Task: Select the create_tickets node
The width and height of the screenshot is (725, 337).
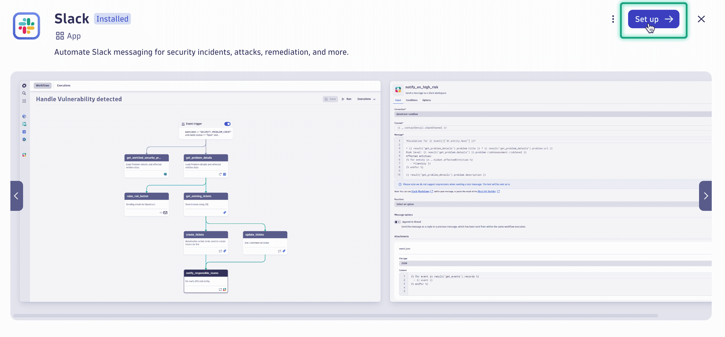Action: [206, 243]
